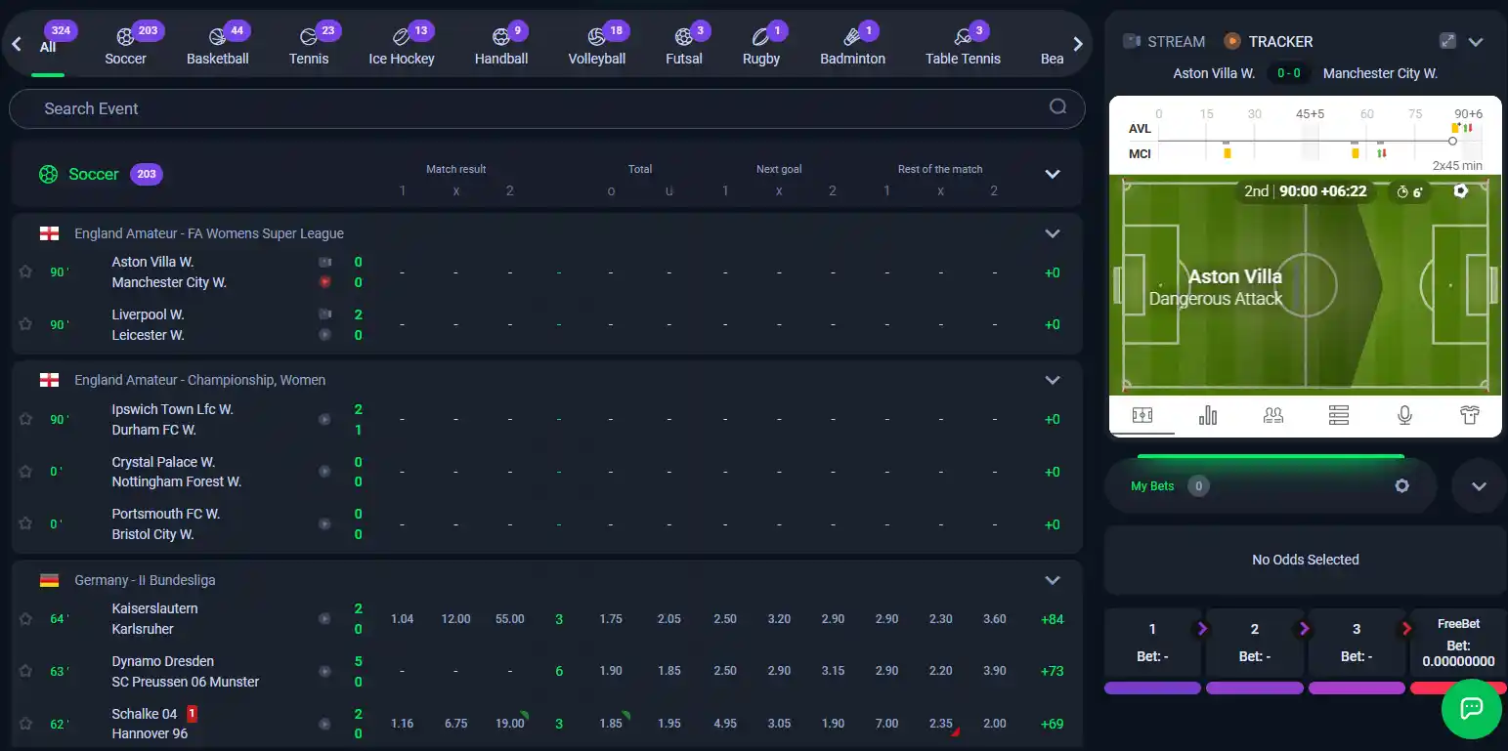Open +73 markets for Dynamo Dresden

[x=1052, y=671]
